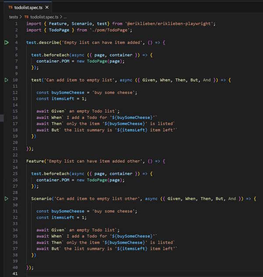Run test 'Can add item to empty list'
The height and width of the screenshot is (277, 263).
[x=7, y=80]
